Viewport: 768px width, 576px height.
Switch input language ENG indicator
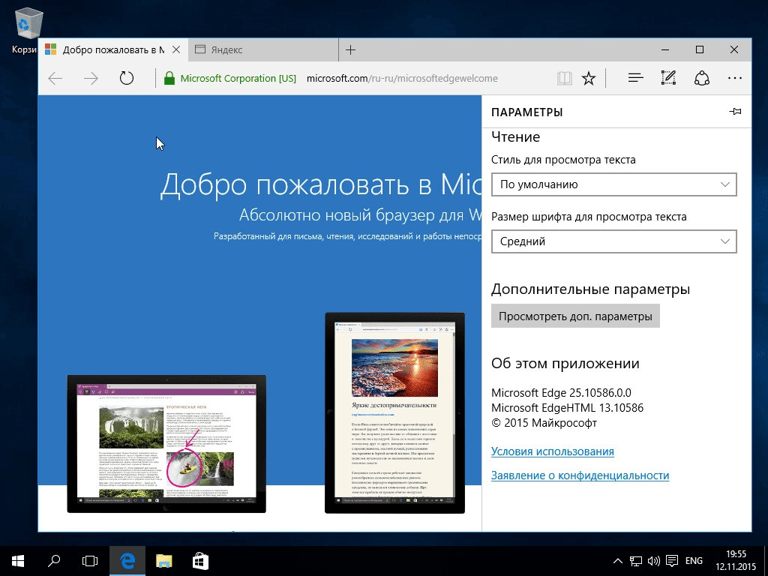(694, 561)
